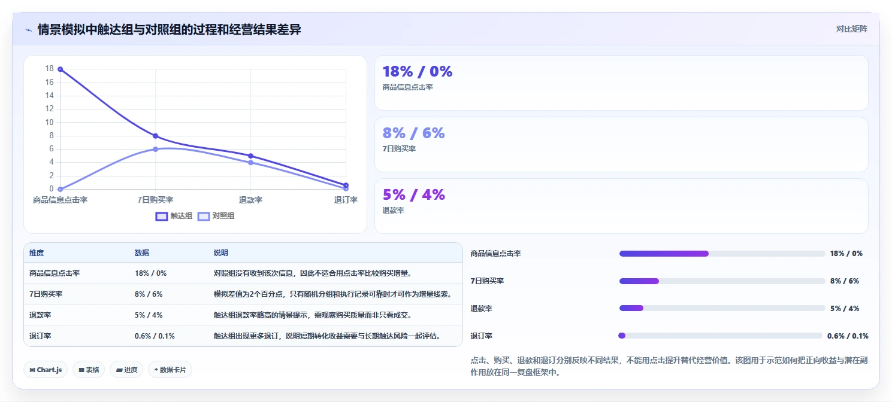
Task: Click the 退款率 progress bar
Action: [722, 309]
